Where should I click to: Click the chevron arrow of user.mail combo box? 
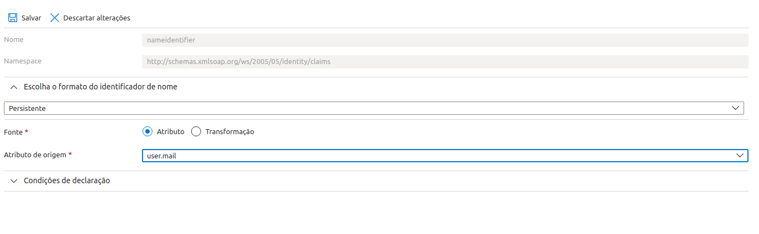coord(740,156)
